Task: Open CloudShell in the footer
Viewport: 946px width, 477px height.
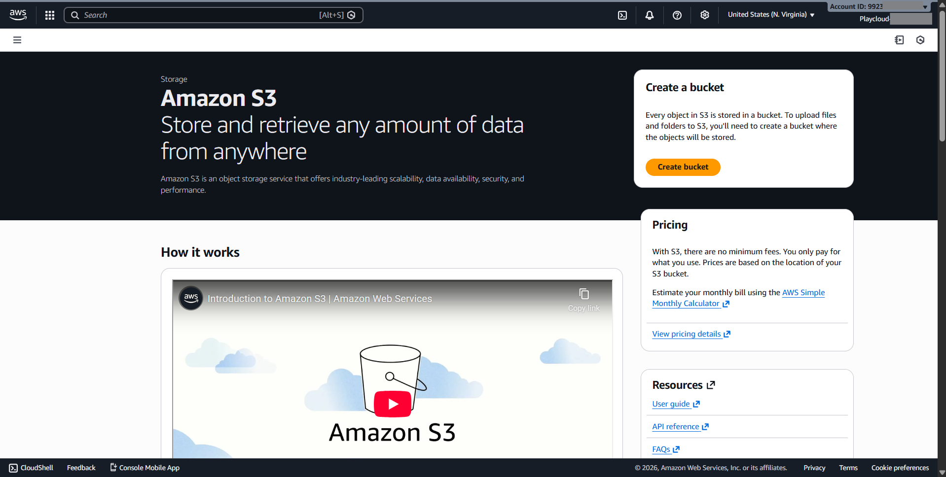Action: tap(31, 468)
